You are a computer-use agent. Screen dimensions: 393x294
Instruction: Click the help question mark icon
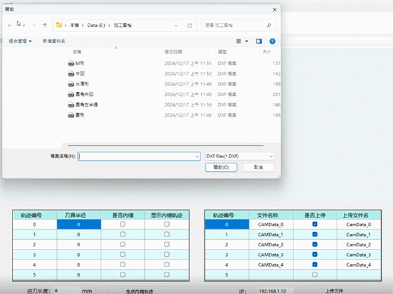(272, 41)
